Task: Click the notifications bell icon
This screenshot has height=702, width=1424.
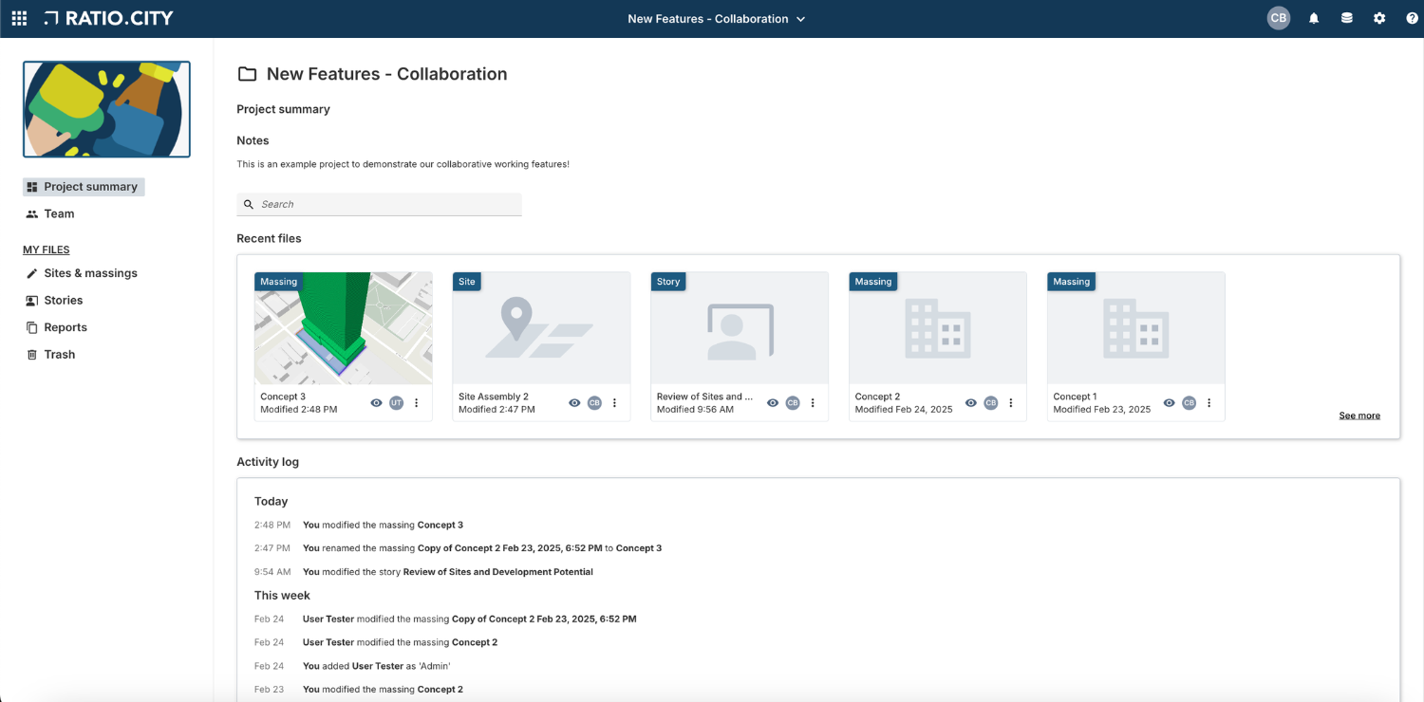Action: [x=1314, y=19]
